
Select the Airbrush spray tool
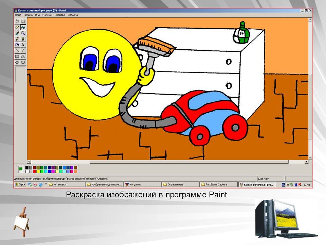[x=17, y=45]
